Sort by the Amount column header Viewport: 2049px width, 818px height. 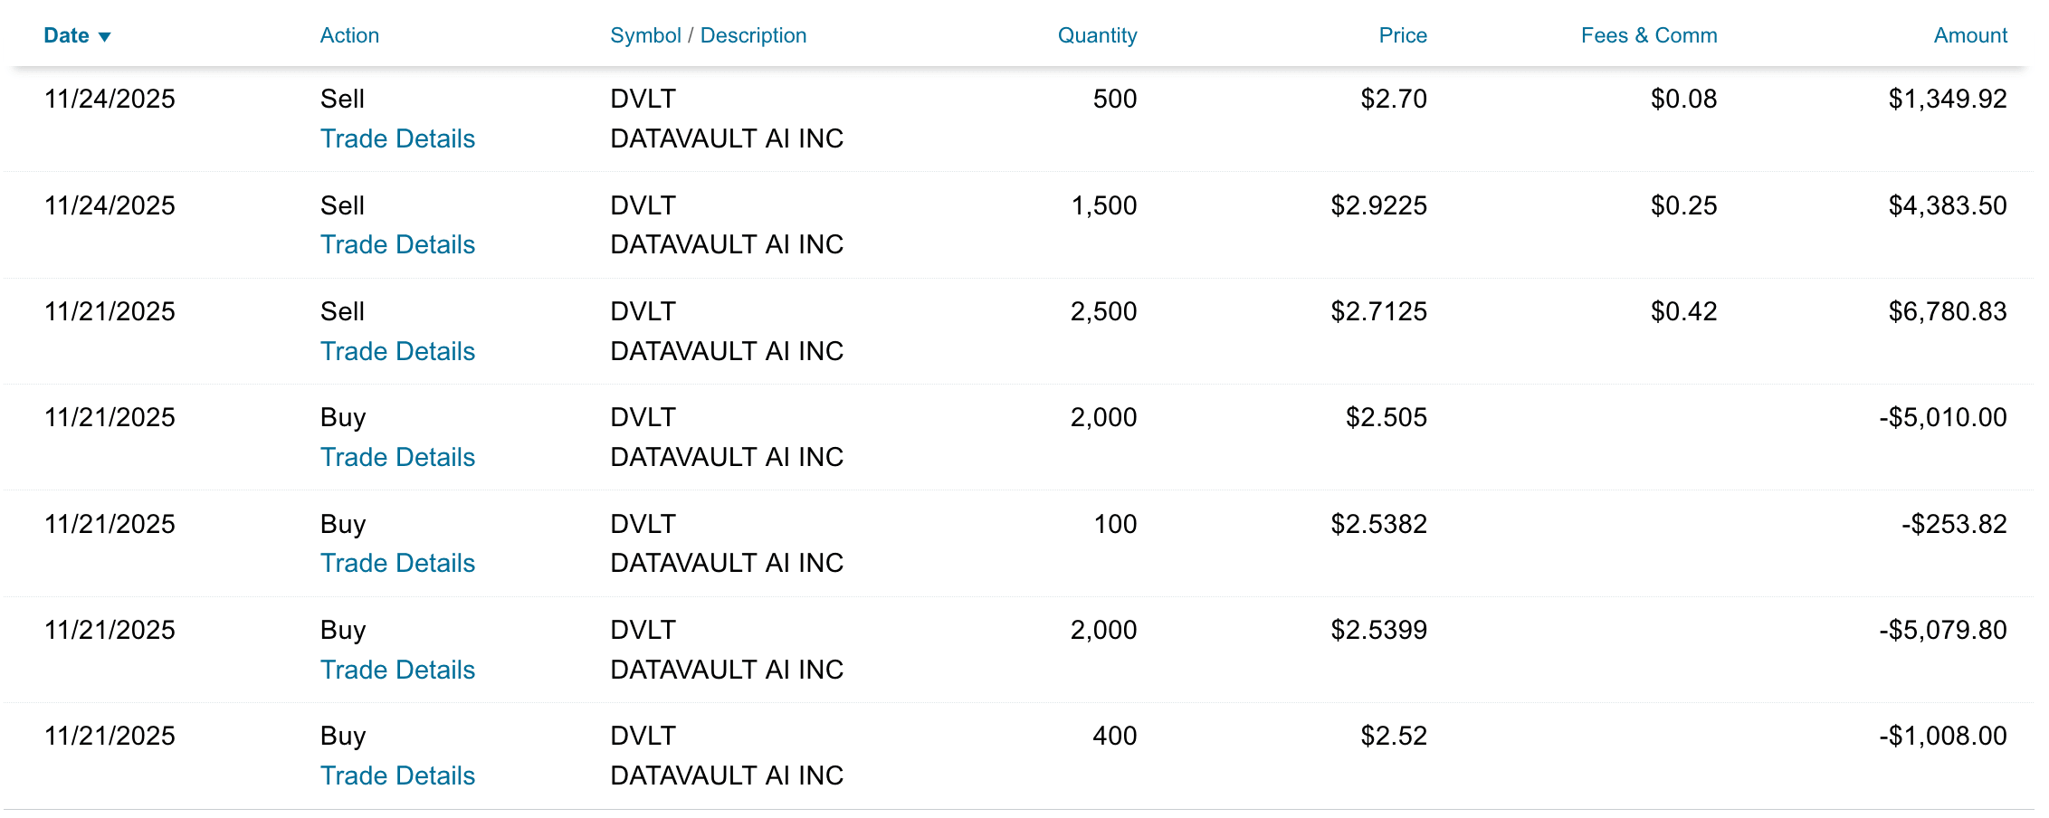click(x=1969, y=36)
